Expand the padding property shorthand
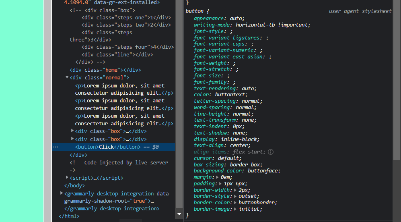This screenshot has width=401, height=222. click(x=220, y=184)
